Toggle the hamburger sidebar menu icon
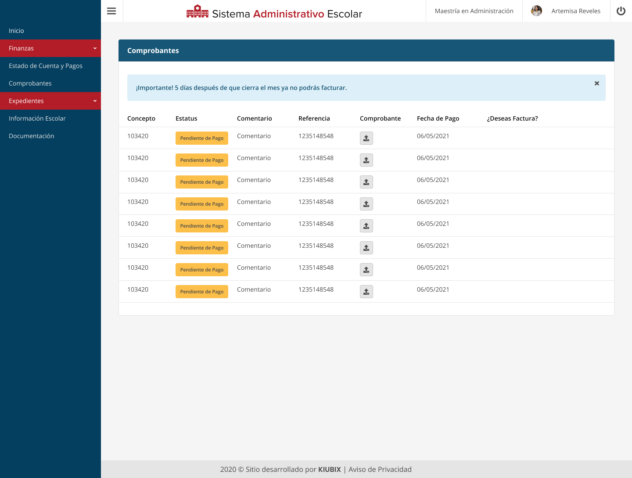 click(x=111, y=11)
